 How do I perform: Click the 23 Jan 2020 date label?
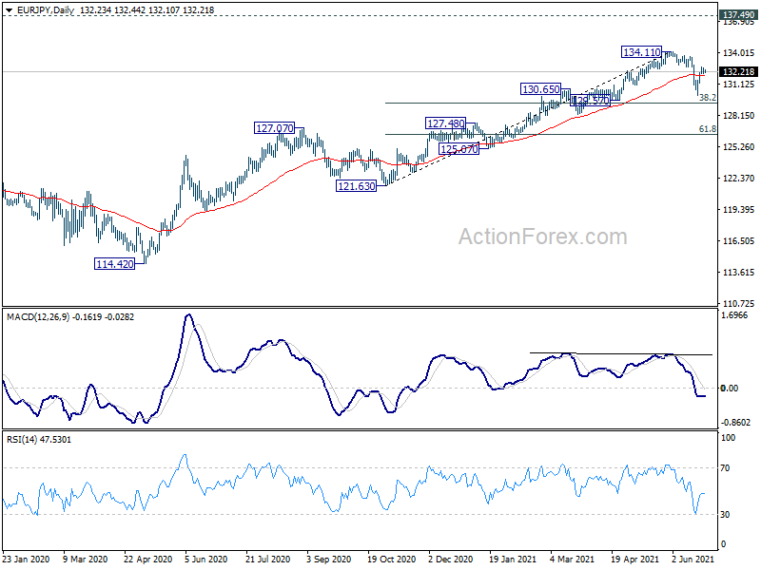(x=27, y=559)
